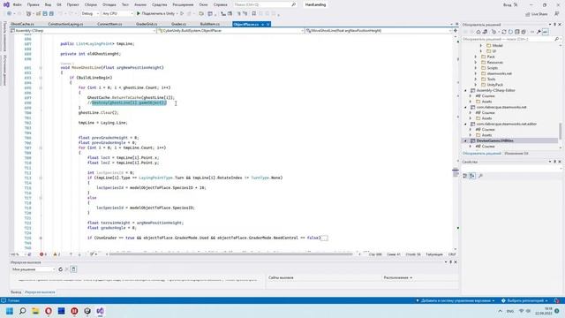565x318 pixels.
Task: Click the yellow warnings indicator in editor footer
Action: pos(56,254)
